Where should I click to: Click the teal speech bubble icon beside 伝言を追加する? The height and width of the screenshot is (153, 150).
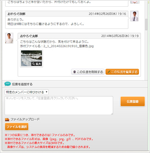pos(7,84)
